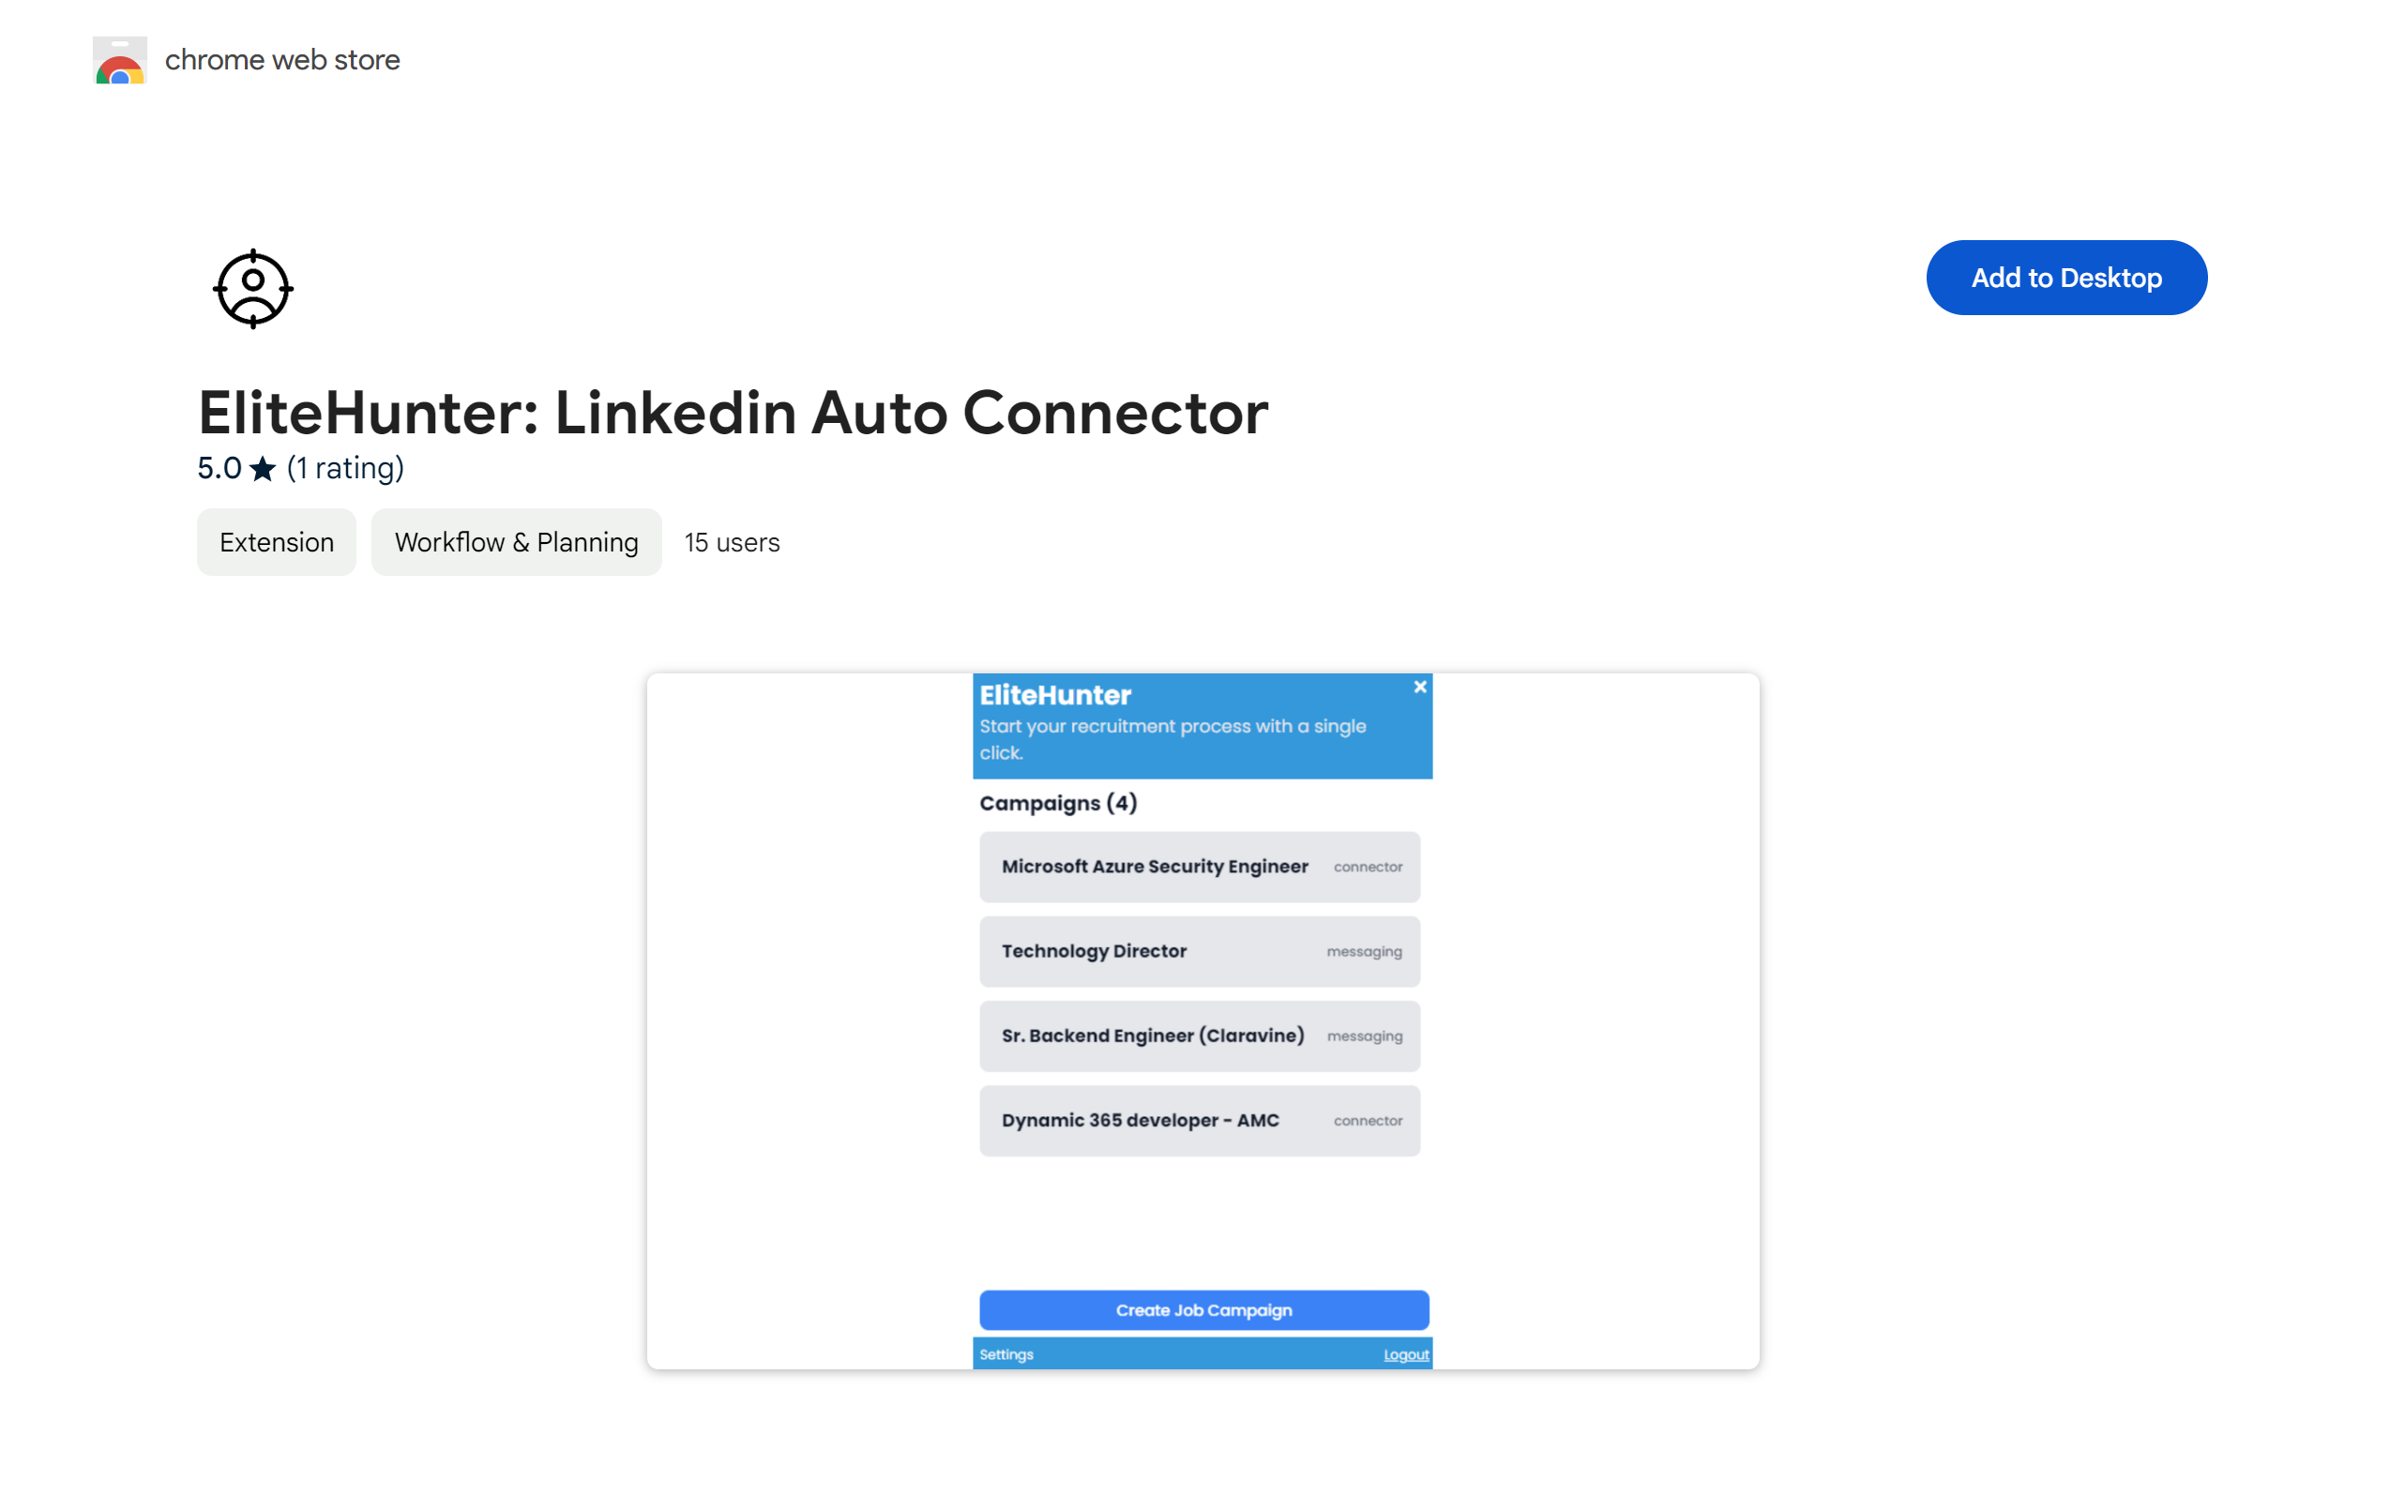Select the Workflow & Planning category chip
This screenshot has height=1510, width=2405.
click(x=516, y=542)
